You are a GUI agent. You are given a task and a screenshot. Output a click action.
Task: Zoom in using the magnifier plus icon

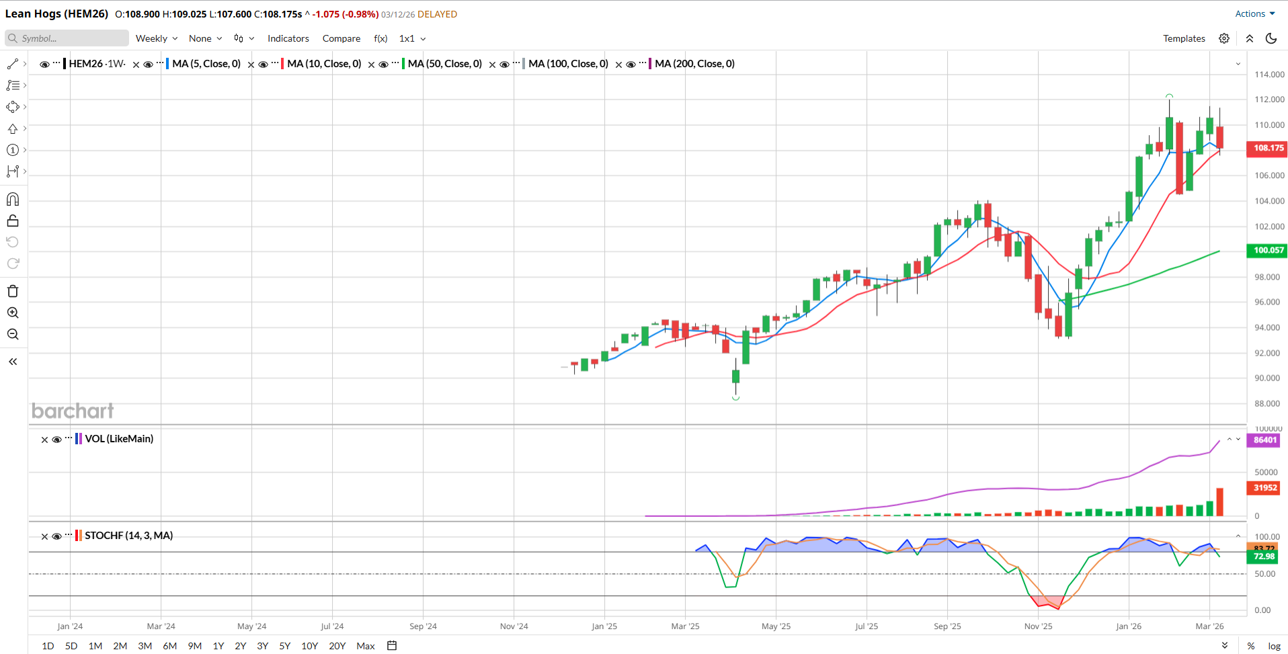tap(12, 313)
